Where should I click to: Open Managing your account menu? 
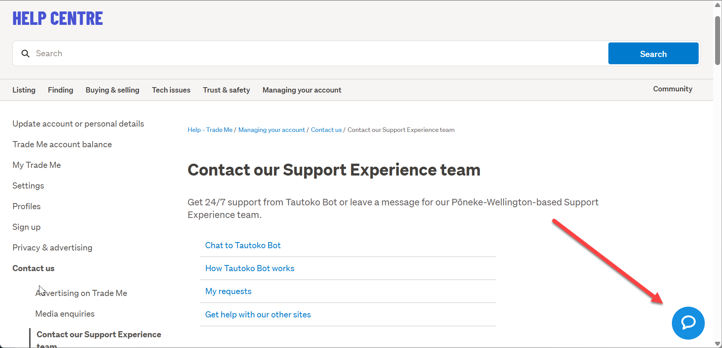pos(302,90)
